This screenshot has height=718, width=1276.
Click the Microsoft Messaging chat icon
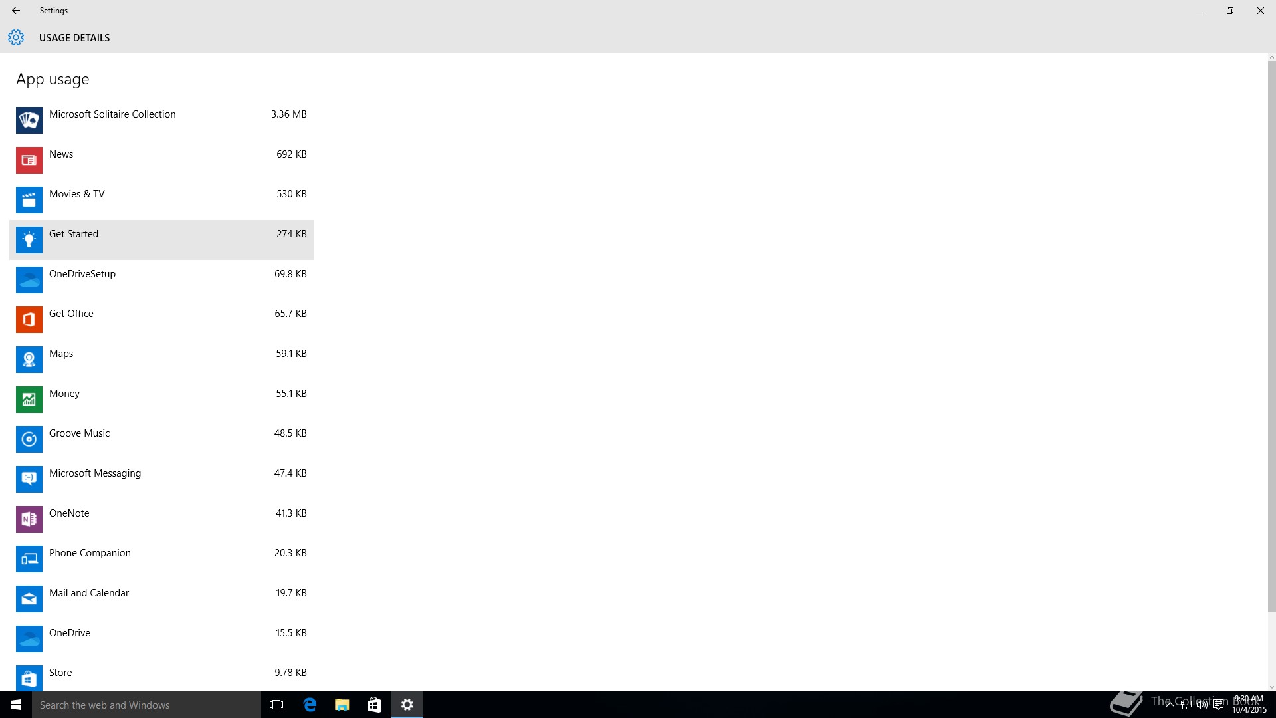[29, 479]
